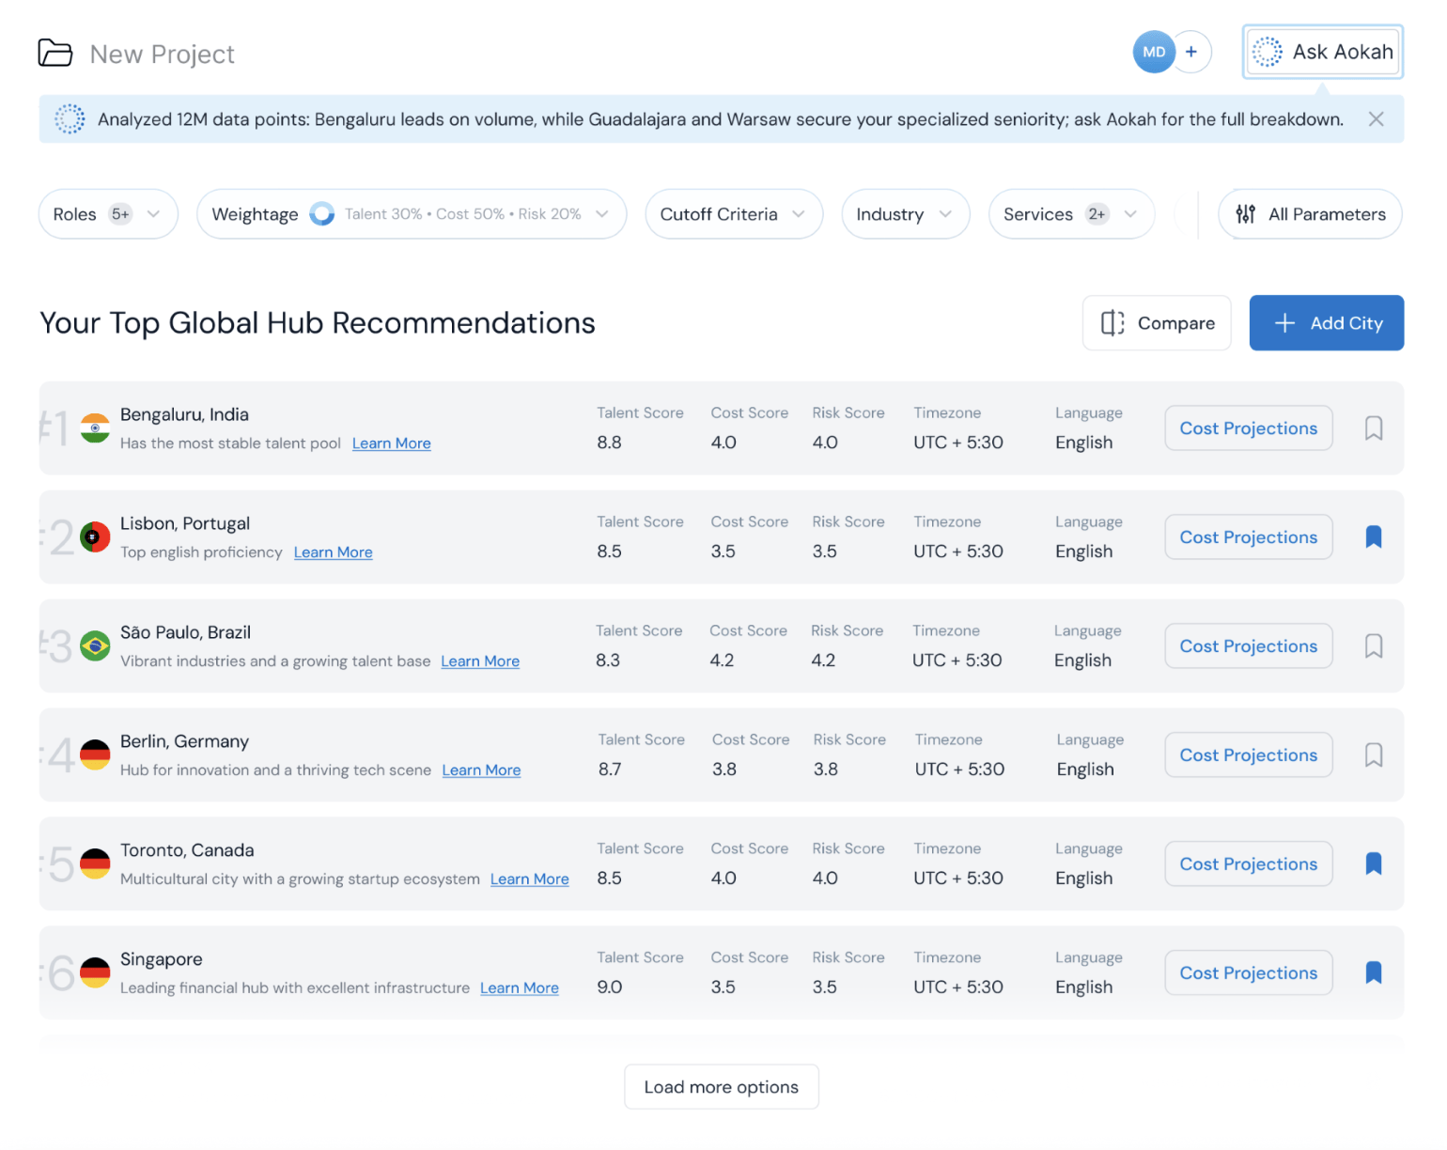1447x1150 pixels.
Task: Remove the bookmark from Lisbon, Portugal
Action: click(1374, 537)
